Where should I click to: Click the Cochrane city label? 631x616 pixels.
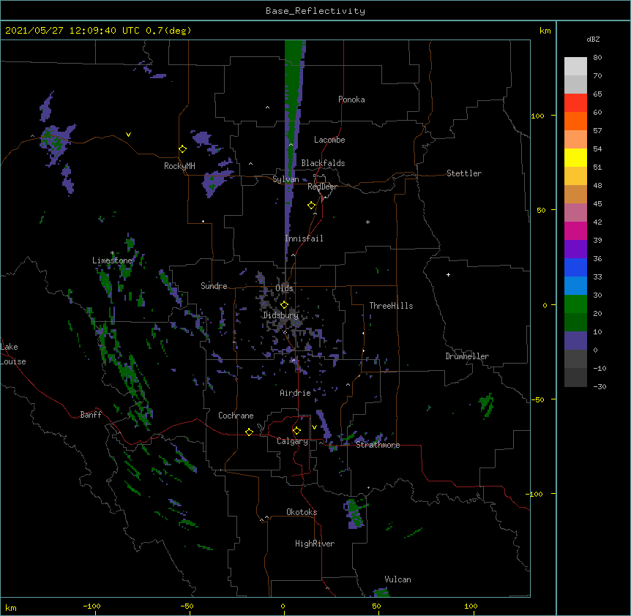(236, 416)
